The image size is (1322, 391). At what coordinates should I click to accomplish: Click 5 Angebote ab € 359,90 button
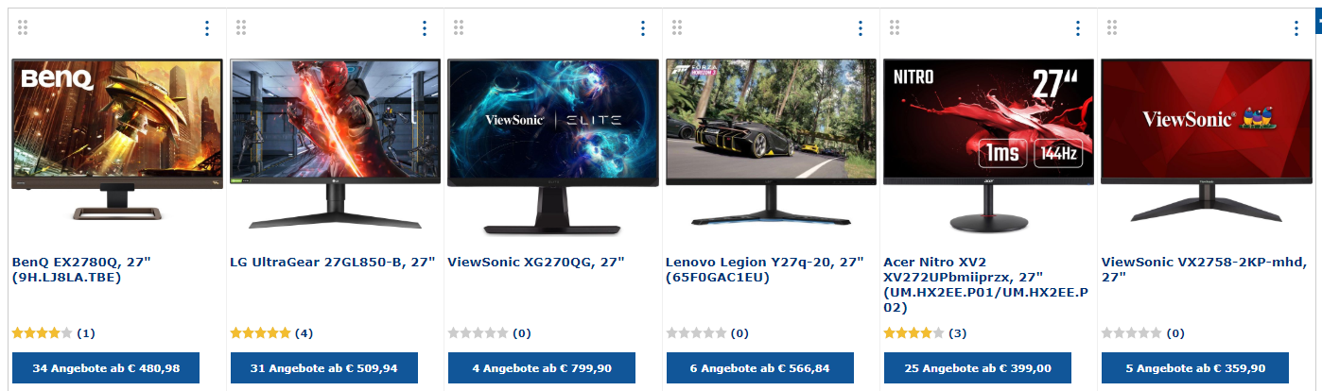click(x=1195, y=368)
